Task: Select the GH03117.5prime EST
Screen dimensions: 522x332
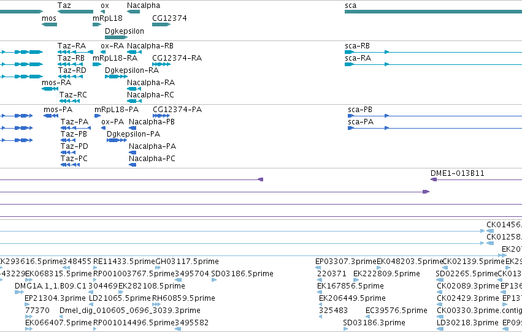Action: click(158, 268)
